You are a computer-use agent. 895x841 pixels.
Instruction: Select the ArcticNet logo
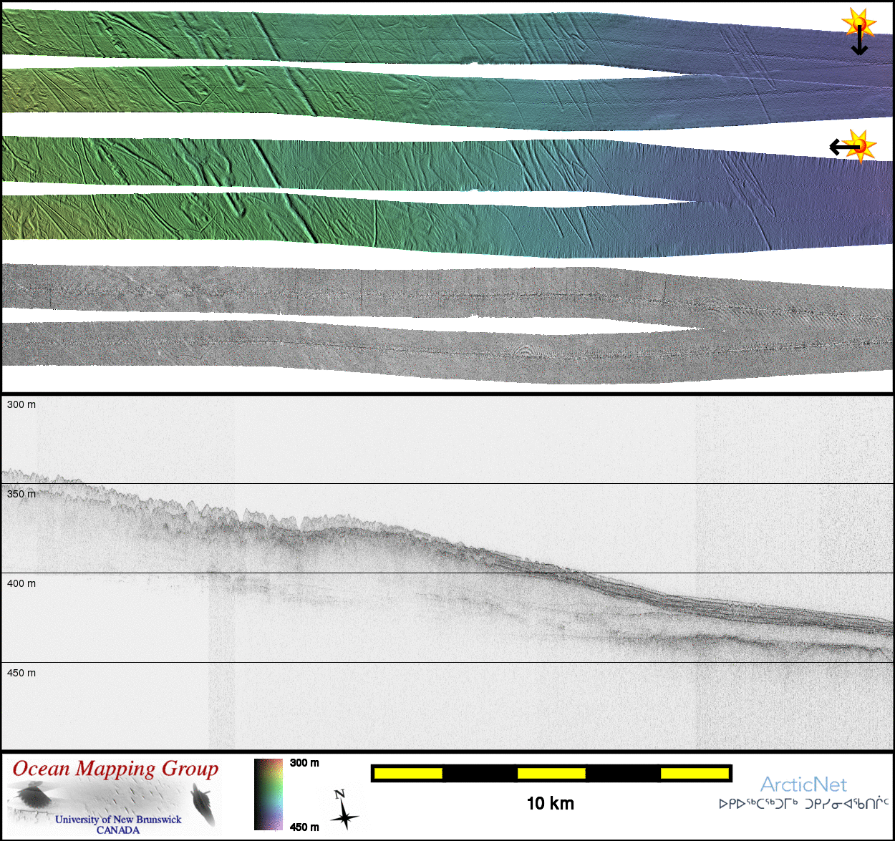coord(803,784)
